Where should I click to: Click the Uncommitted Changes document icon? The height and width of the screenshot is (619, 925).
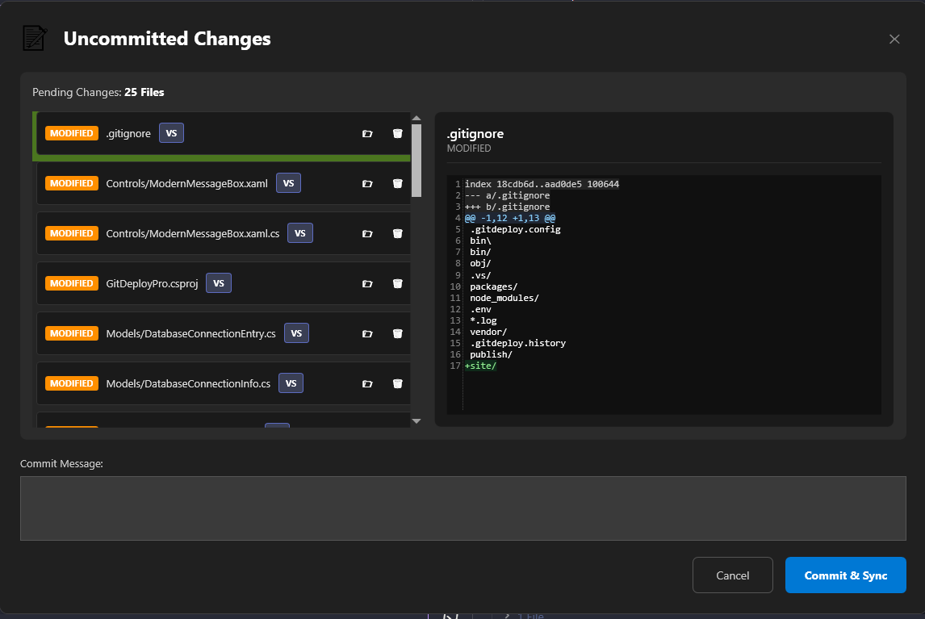(34, 37)
